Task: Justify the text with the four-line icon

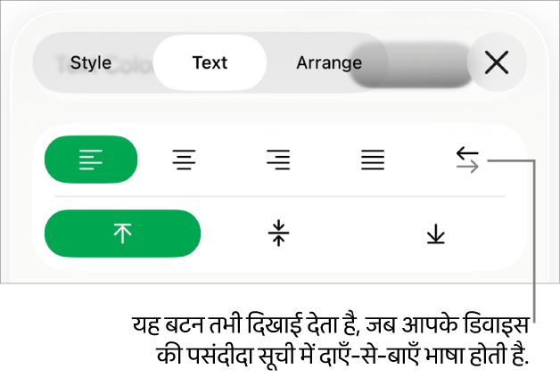Action: point(373,160)
